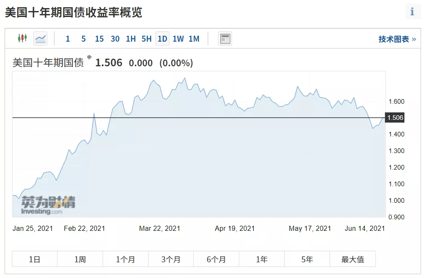The height and width of the screenshot is (278, 424).
Task: Select the 1H interval
Action: point(131,39)
